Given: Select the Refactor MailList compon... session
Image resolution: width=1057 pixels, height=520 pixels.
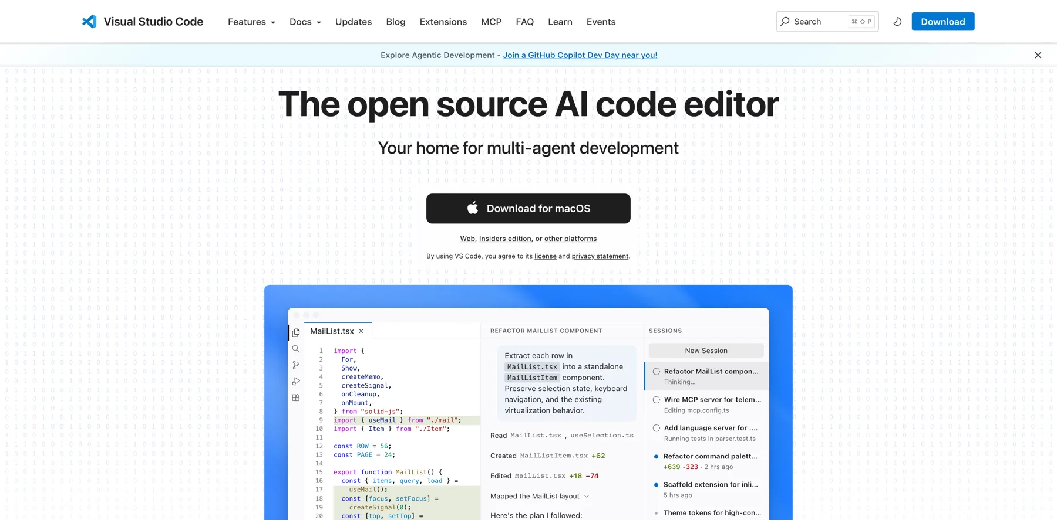Looking at the screenshot, I should (707, 376).
